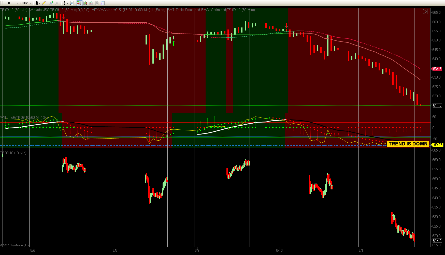Open the chart properties icon
445x255 pixels.
point(103,3)
